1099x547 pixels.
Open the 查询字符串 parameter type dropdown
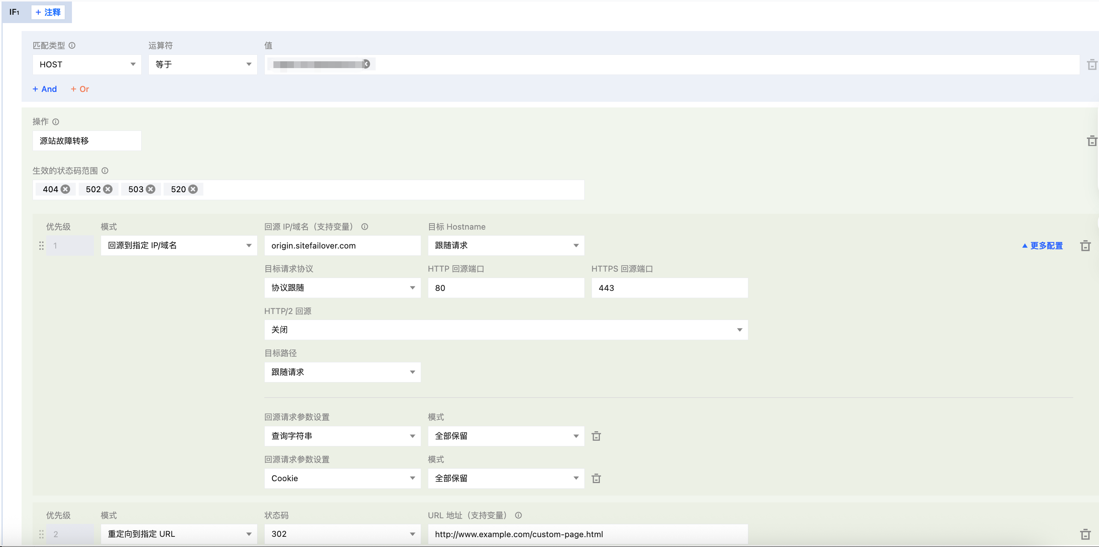[343, 436]
